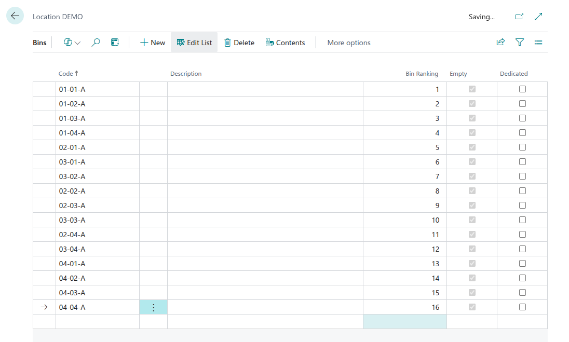Show row options for bin 04-04-A
Screen dimensions: 569x342
[x=153, y=307]
